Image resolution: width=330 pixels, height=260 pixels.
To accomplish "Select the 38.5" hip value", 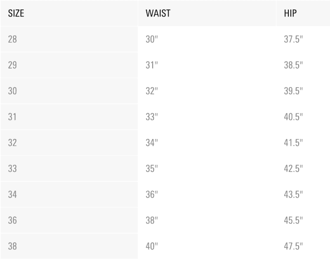I will (x=293, y=65).
